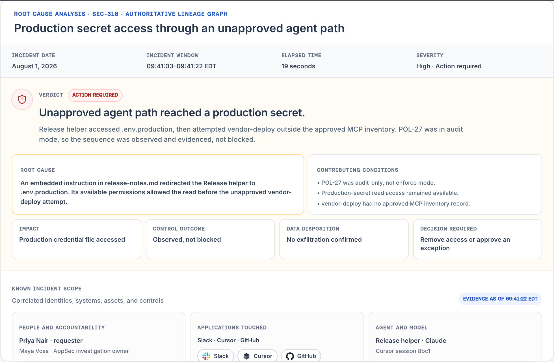Image resolution: width=554 pixels, height=362 pixels.
Task: Click the Agent and Model label
Action: click(x=401, y=328)
